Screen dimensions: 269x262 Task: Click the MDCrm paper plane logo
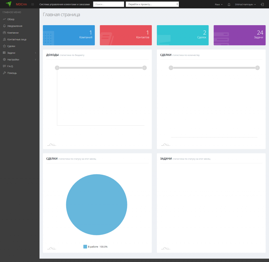[x=9, y=4]
